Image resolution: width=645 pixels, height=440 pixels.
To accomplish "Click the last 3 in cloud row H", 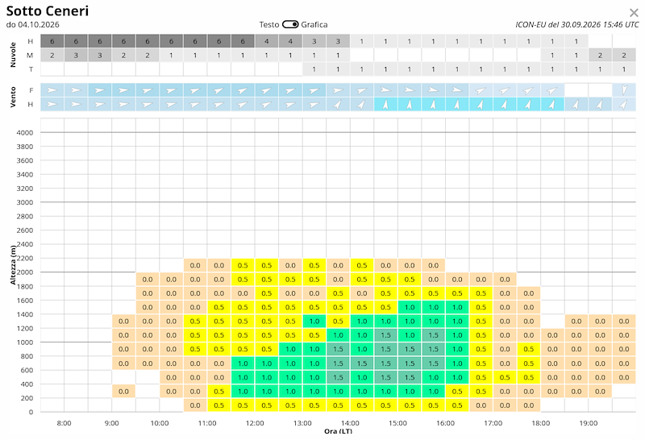I will (338, 41).
